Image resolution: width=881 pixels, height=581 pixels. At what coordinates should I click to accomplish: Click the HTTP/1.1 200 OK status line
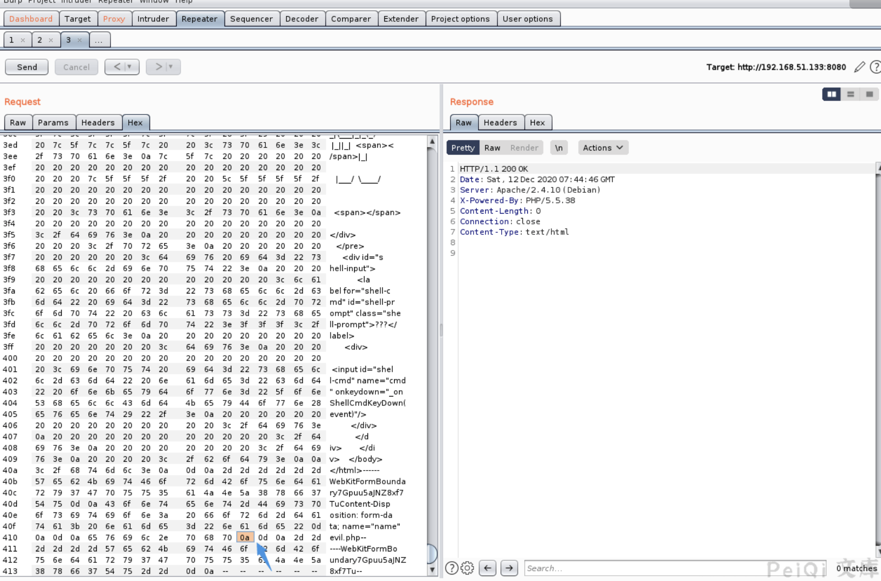494,169
